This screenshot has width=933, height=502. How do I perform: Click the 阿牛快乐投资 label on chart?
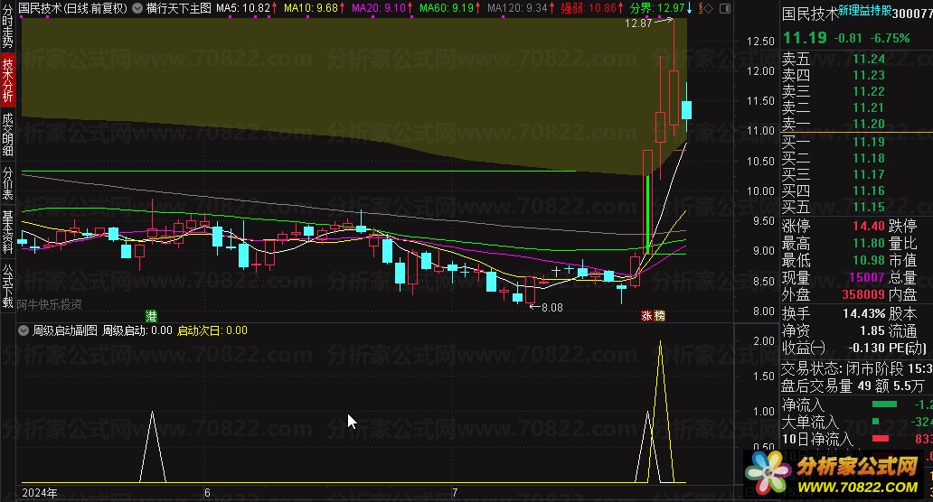(50, 304)
